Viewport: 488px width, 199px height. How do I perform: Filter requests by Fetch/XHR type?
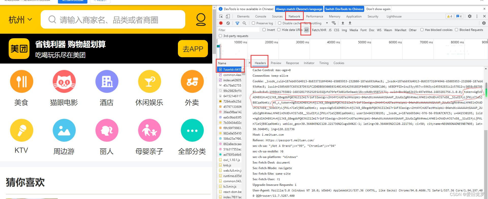click(x=319, y=30)
